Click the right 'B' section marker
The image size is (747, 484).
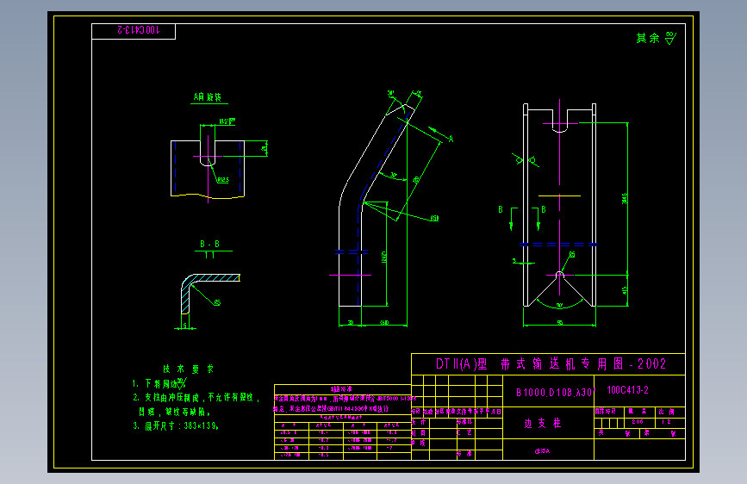tap(544, 209)
